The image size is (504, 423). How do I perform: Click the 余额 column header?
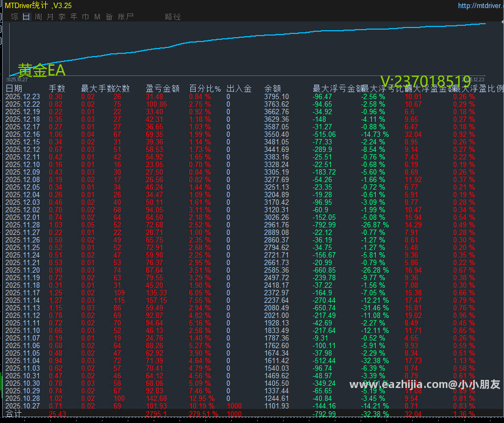pyautogui.click(x=273, y=88)
